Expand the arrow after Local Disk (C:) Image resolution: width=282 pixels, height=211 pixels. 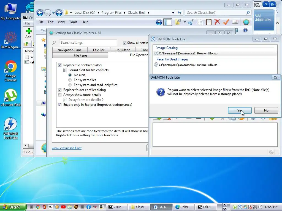point(98,13)
